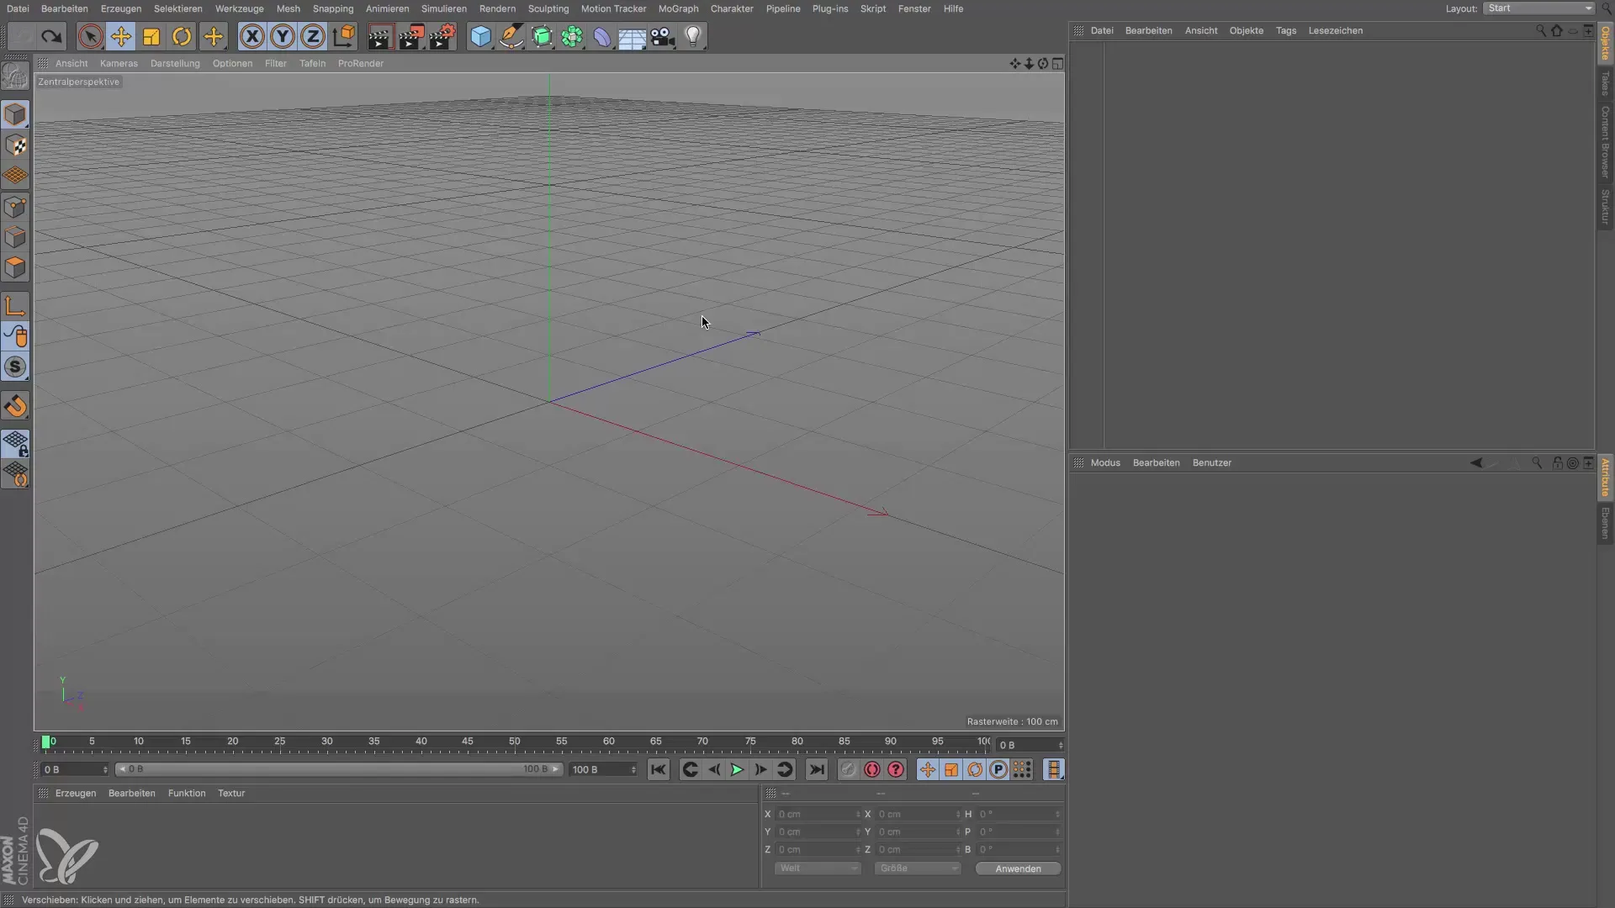
Task: Open the Größe dropdown
Action: tap(917, 868)
